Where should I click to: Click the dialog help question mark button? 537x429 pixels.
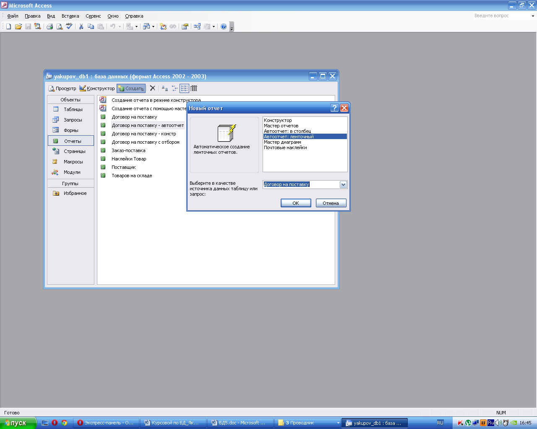334,108
